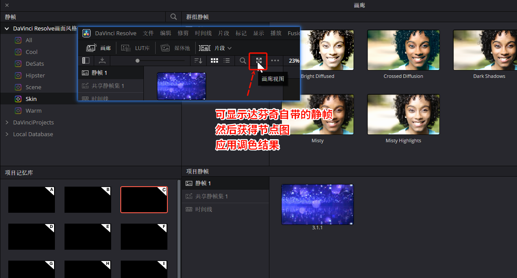Toggle the 画廊 gallery panel button

pos(98,48)
